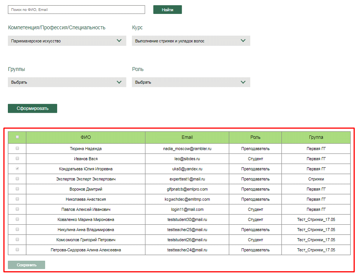Screen dimensions: 360x275
Task: Click the search field for ФИО, Email
Action: [x=76, y=10]
